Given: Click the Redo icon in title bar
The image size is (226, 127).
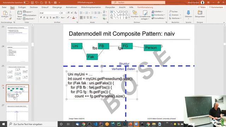Looking at the screenshot, I should coord(42,2).
